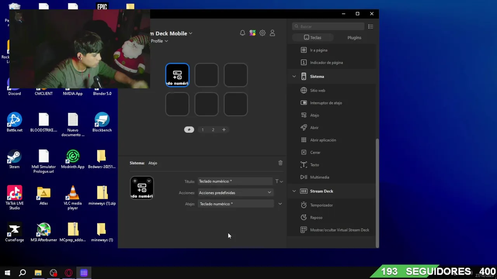Open title text style 'T' options
497x279 pixels.
pos(279,181)
